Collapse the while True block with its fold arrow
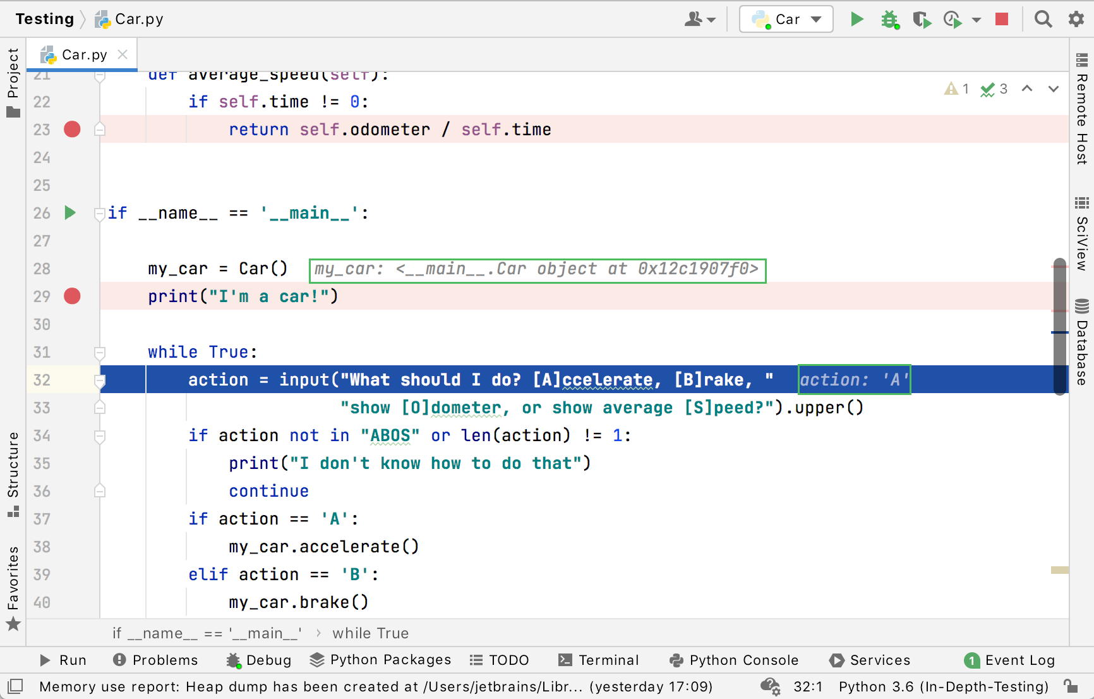 coord(99,354)
